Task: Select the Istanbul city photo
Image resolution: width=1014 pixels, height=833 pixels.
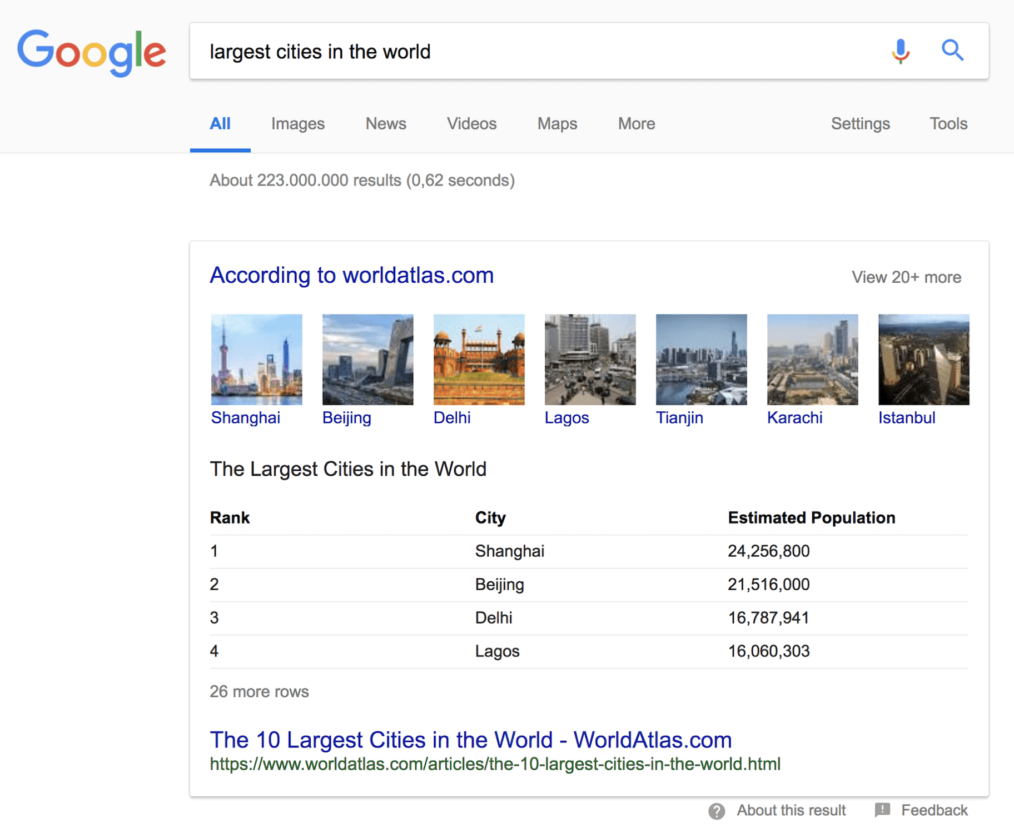Action: click(x=923, y=360)
